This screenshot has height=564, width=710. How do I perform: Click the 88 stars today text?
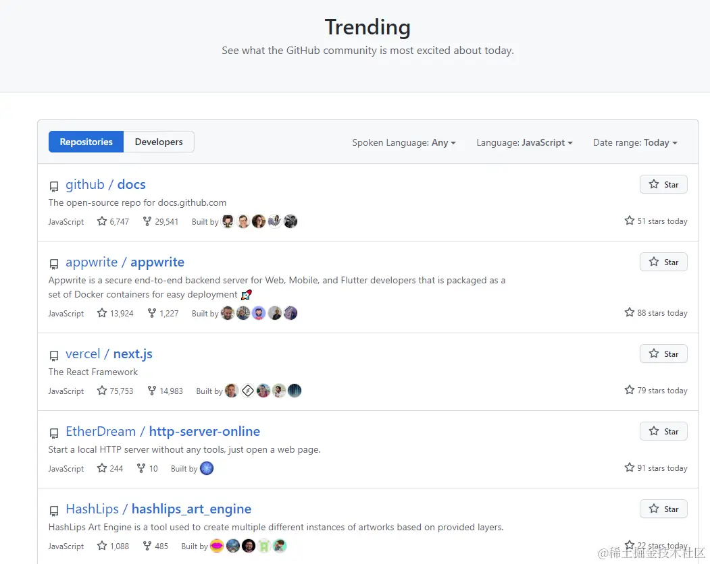656,312
